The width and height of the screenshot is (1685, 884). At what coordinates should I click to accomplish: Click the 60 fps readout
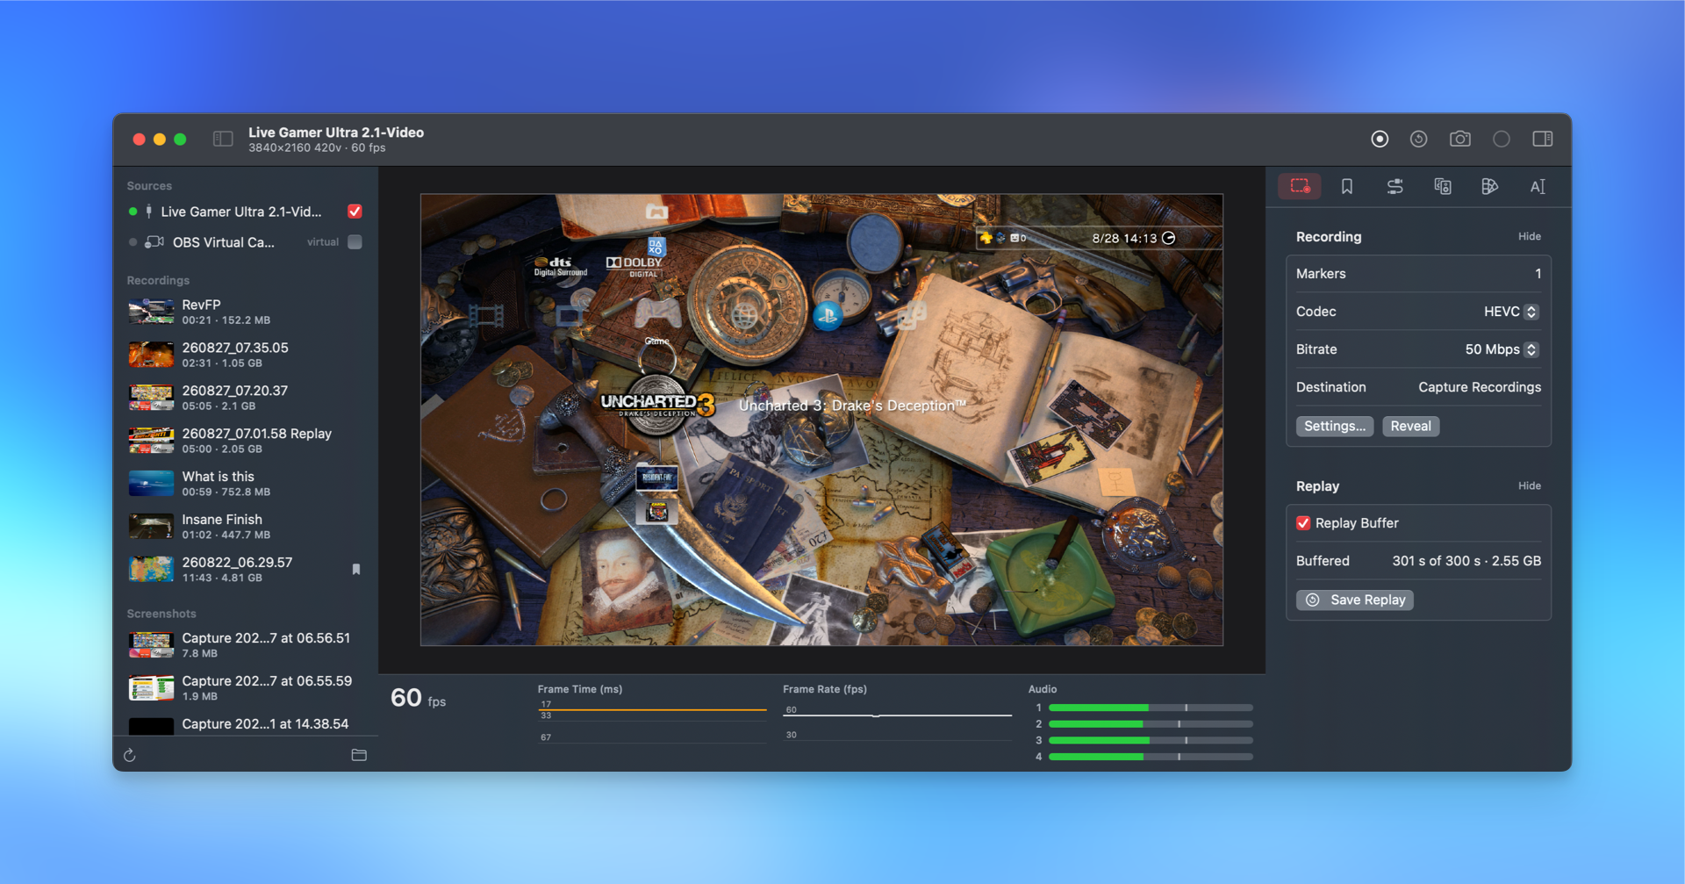point(418,699)
